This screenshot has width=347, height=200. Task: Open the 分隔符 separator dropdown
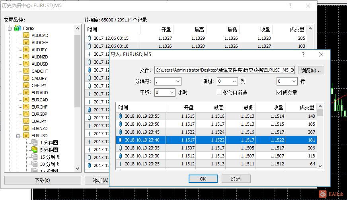click(168, 82)
